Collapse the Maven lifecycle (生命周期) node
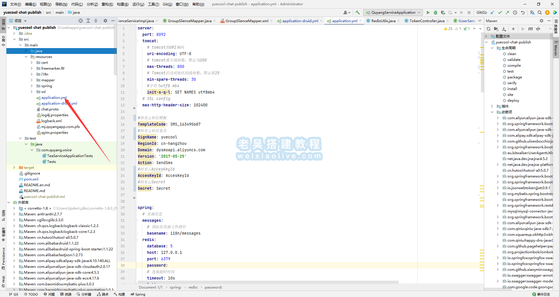559x297 pixels. (492, 48)
